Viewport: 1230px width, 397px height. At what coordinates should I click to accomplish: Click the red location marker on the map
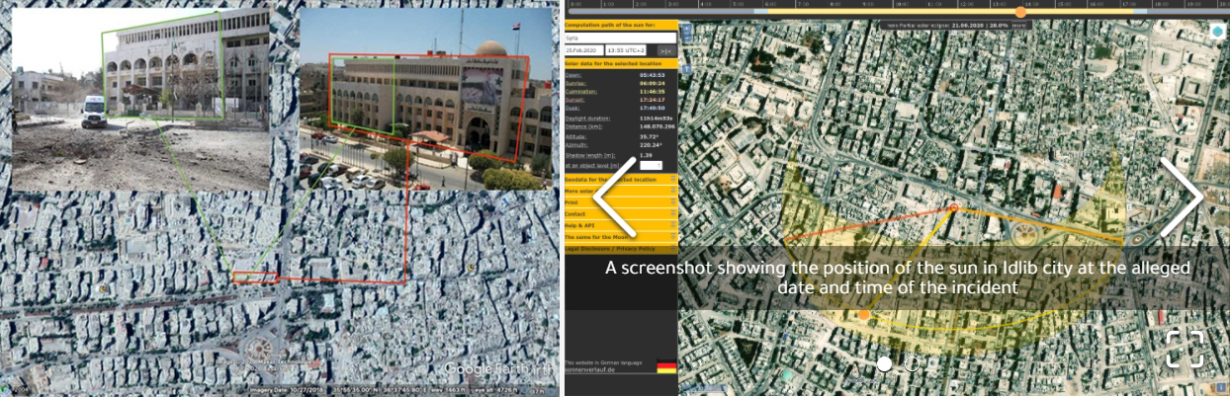pos(953,207)
